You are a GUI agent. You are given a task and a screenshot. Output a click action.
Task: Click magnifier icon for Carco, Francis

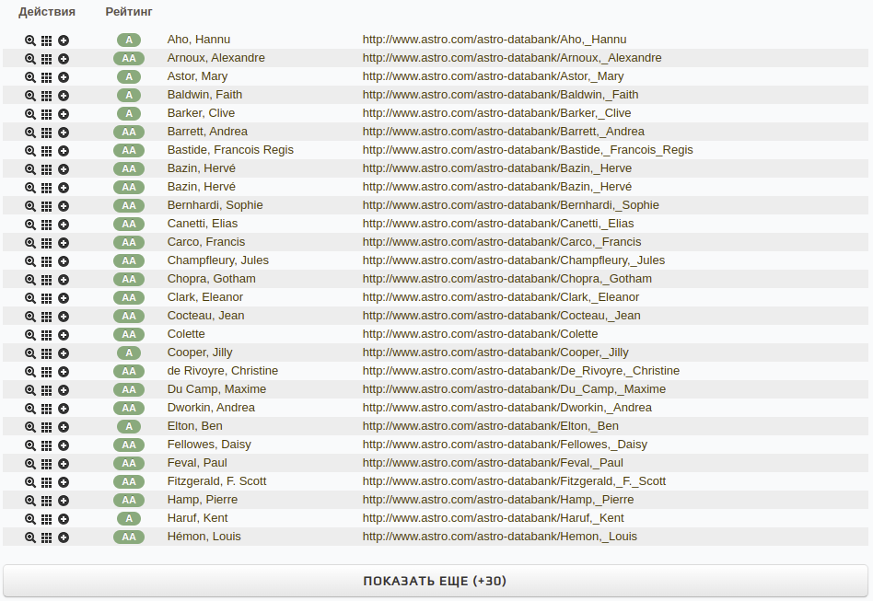[30, 243]
